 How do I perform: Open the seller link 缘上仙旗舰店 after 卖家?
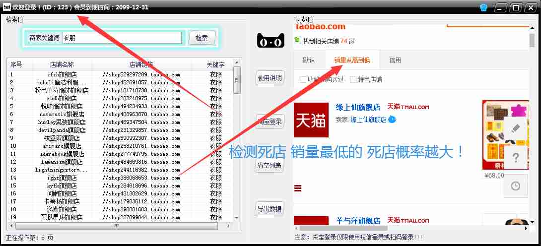(368, 120)
